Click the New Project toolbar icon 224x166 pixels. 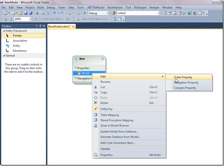(5, 13)
